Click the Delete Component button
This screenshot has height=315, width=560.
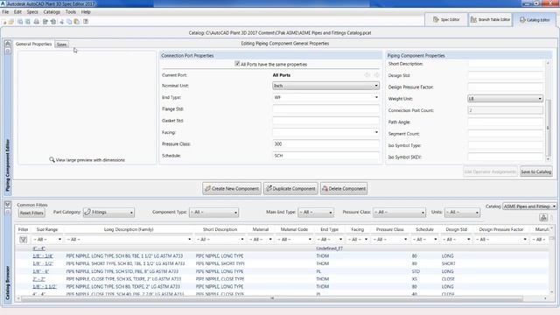click(344, 189)
